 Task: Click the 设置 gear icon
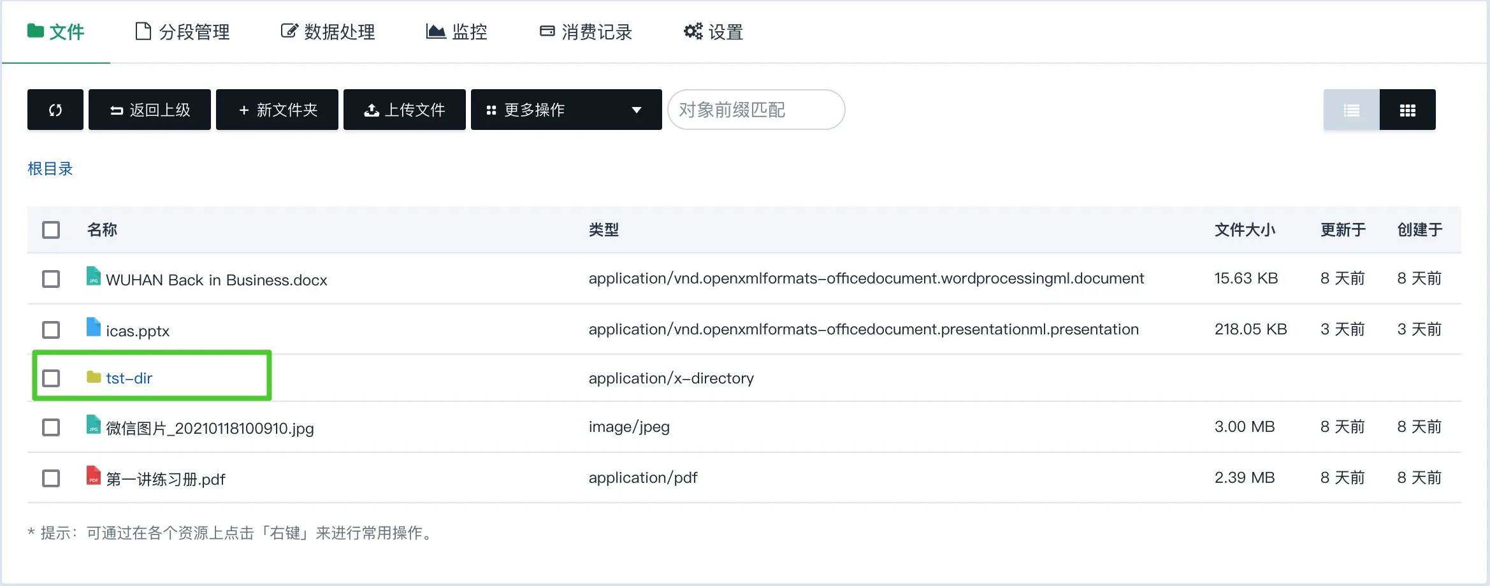click(x=692, y=31)
